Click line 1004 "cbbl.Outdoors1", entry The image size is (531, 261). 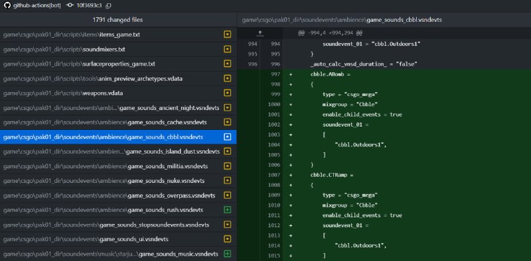coord(360,144)
